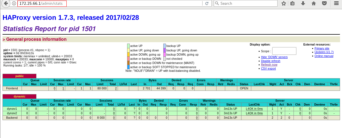Click the SOFT STOPPED blue legend swatch

click(128, 67)
